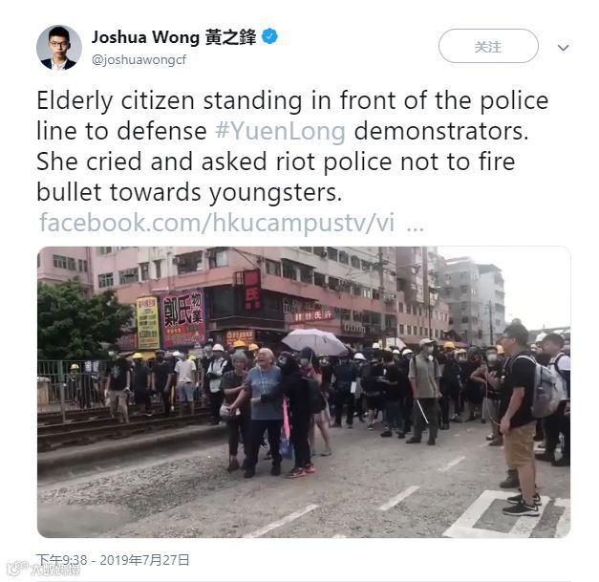Viewport: 599px width, 582px height.
Task: Play the embedded protest video
Action: click(x=304, y=392)
